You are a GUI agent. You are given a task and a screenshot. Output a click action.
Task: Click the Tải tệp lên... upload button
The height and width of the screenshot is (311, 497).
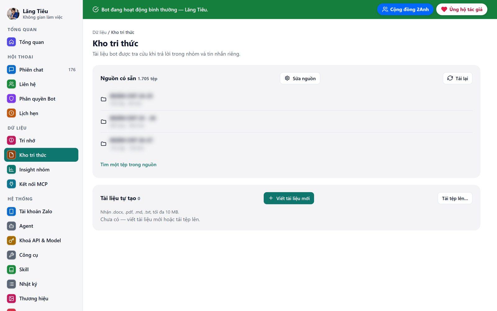(455, 198)
